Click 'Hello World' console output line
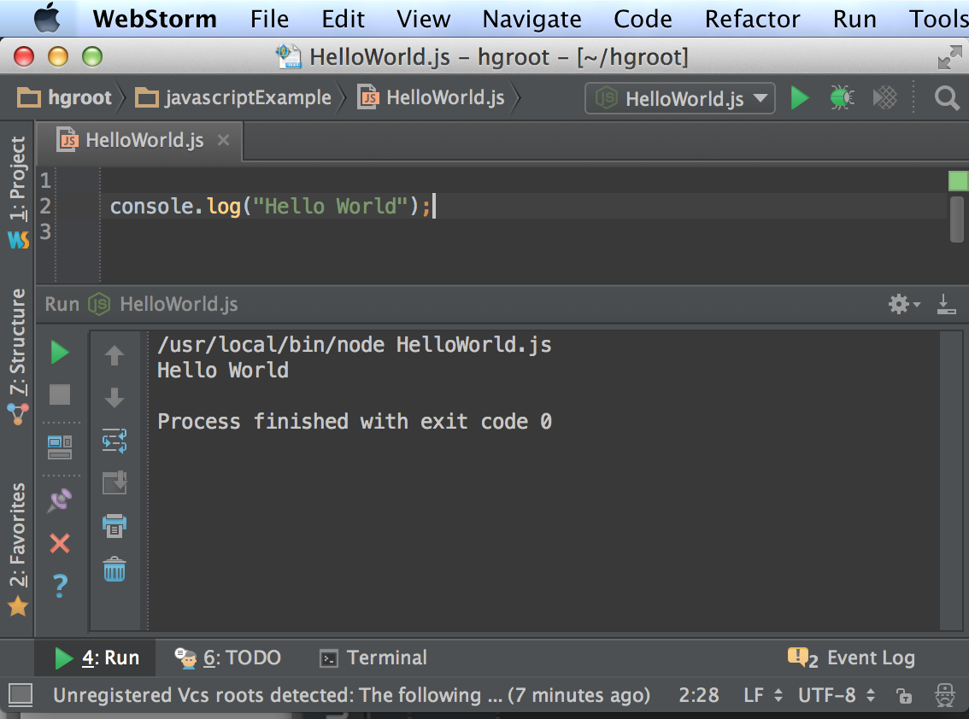This screenshot has width=969, height=719. pyautogui.click(x=223, y=370)
